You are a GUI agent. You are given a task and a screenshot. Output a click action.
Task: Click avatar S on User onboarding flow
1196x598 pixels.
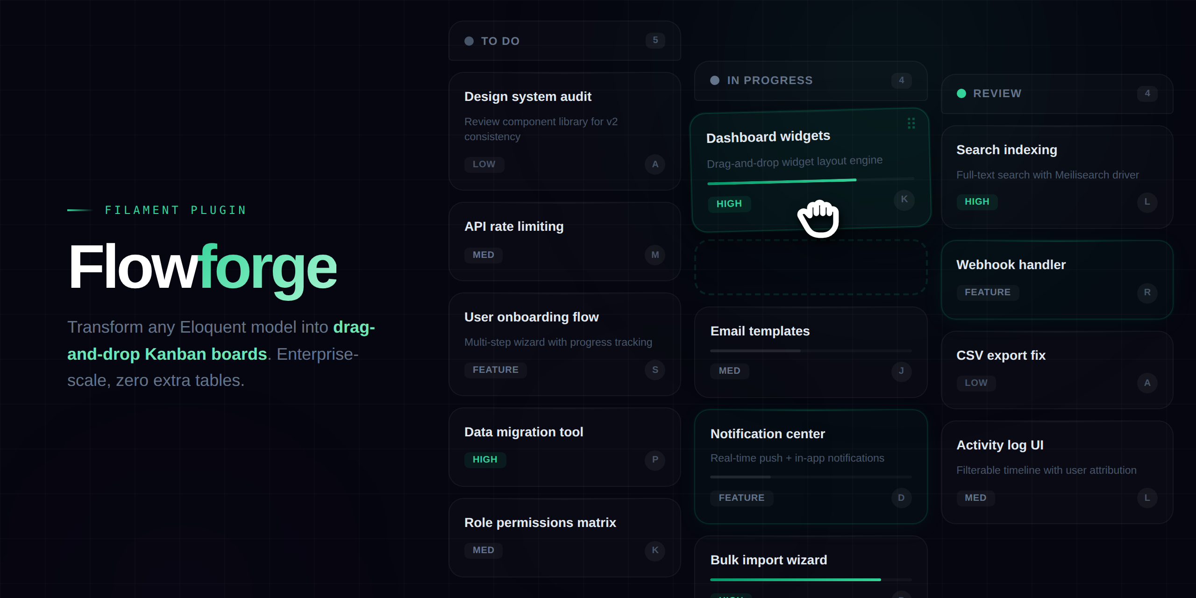pyautogui.click(x=655, y=370)
